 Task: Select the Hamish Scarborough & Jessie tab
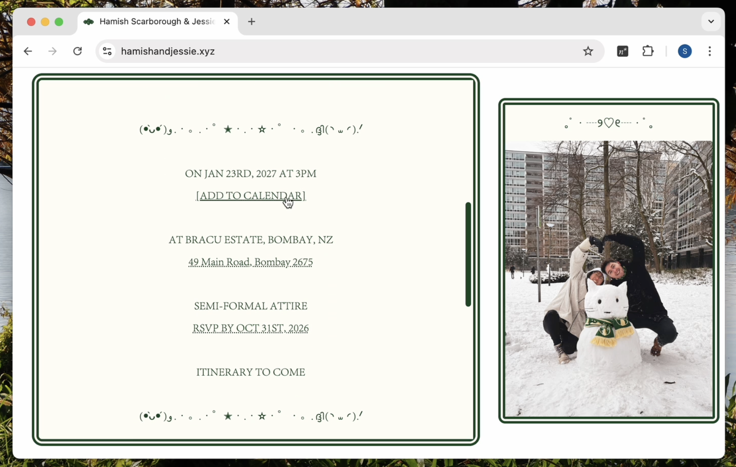[158, 22]
